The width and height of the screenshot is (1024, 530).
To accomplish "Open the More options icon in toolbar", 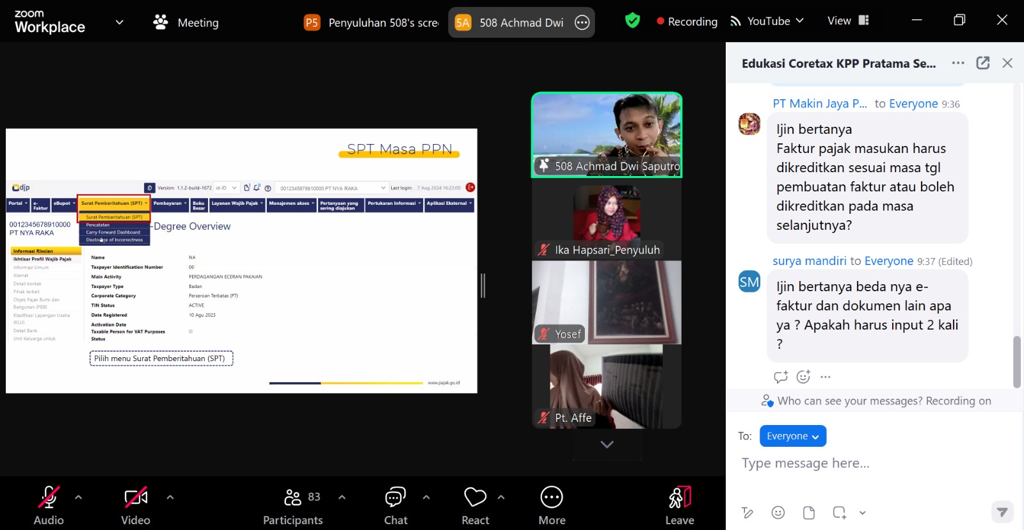I will (x=552, y=497).
